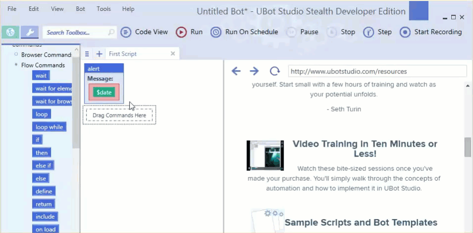This screenshot has height=233, width=473.
Task: Open the script list hamburger menu
Action: tap(87, 54)
